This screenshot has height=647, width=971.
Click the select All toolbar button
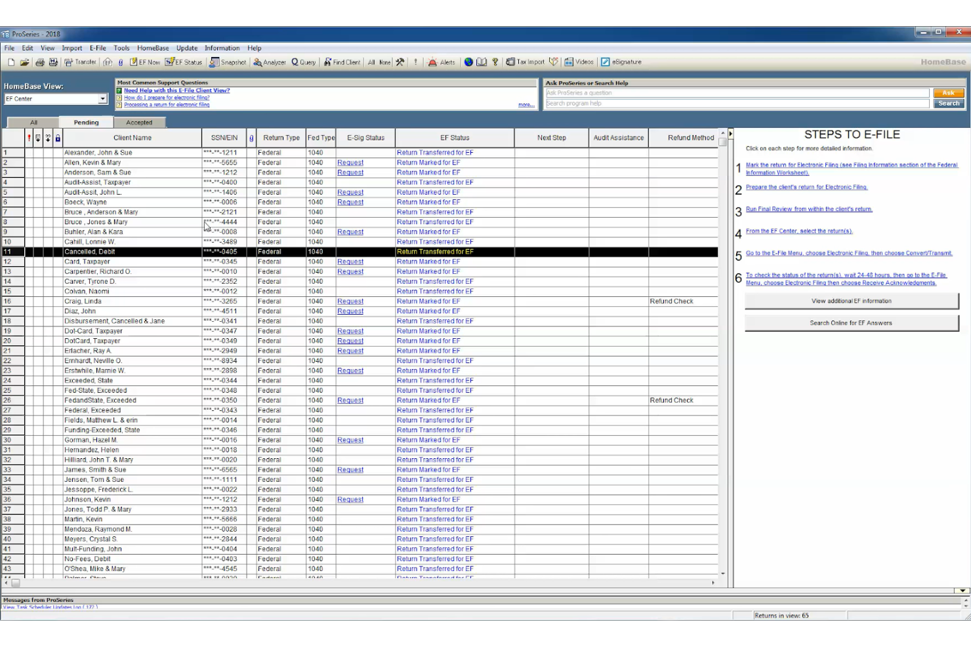click(371, 62)
